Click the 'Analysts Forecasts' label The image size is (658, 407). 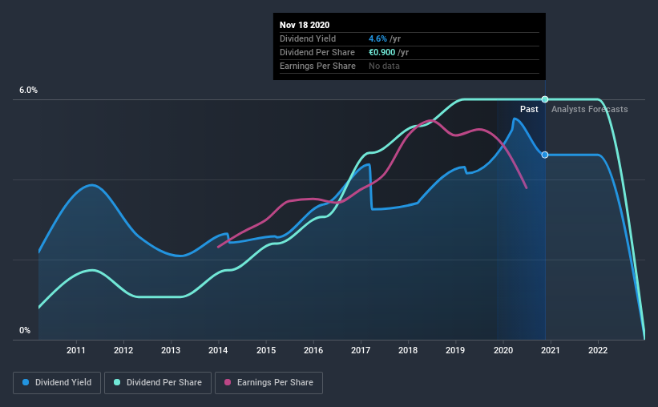point(590,109)
